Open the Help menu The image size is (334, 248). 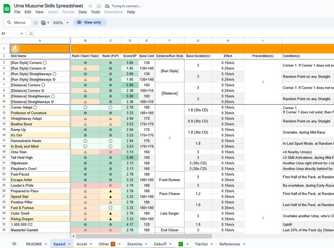pos(131,12)
